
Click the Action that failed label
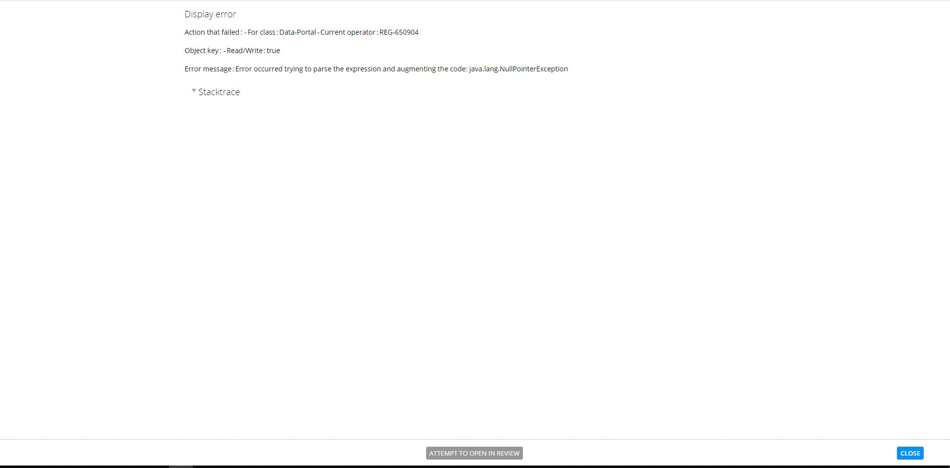(212, 32)
